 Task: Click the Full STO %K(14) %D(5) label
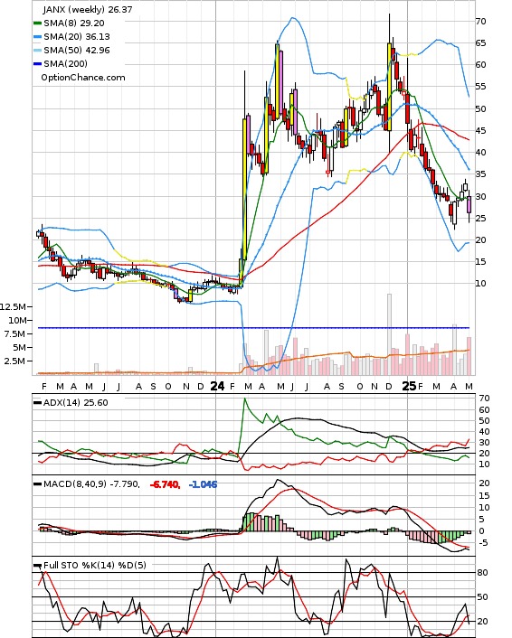(94, 565)
